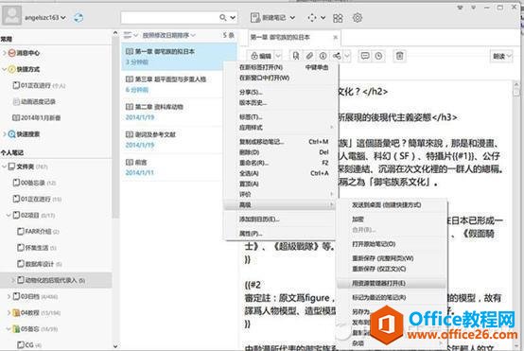Select the 02项目 folder
The width and height of the screenshot is (524, 351).
coord(33,216)
